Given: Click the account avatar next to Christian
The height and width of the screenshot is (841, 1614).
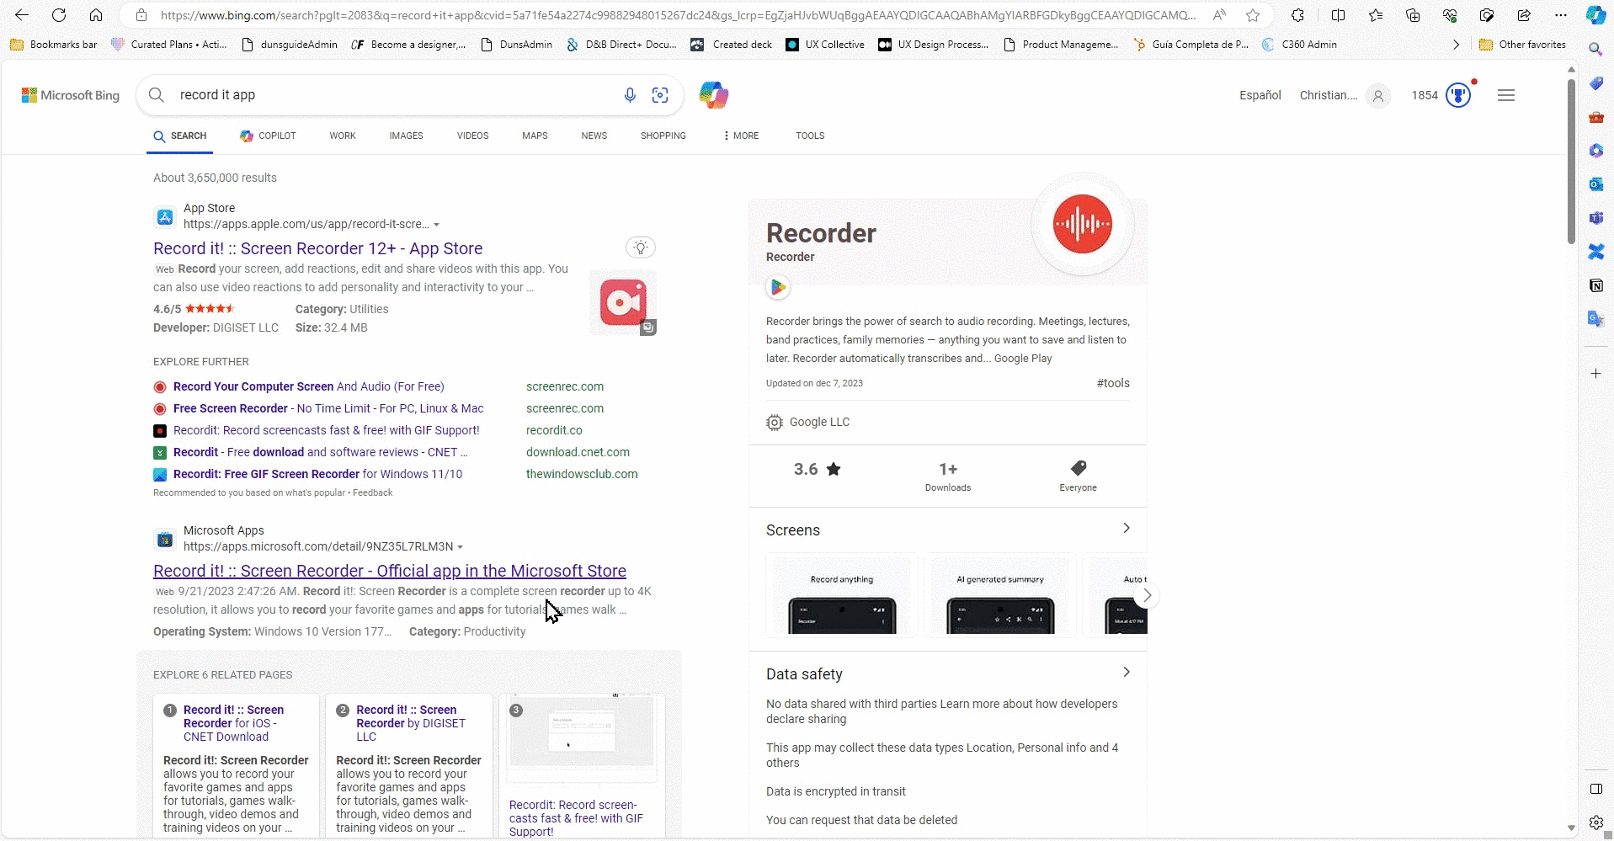Looking at the screenshot, I should coord(1377,95).
